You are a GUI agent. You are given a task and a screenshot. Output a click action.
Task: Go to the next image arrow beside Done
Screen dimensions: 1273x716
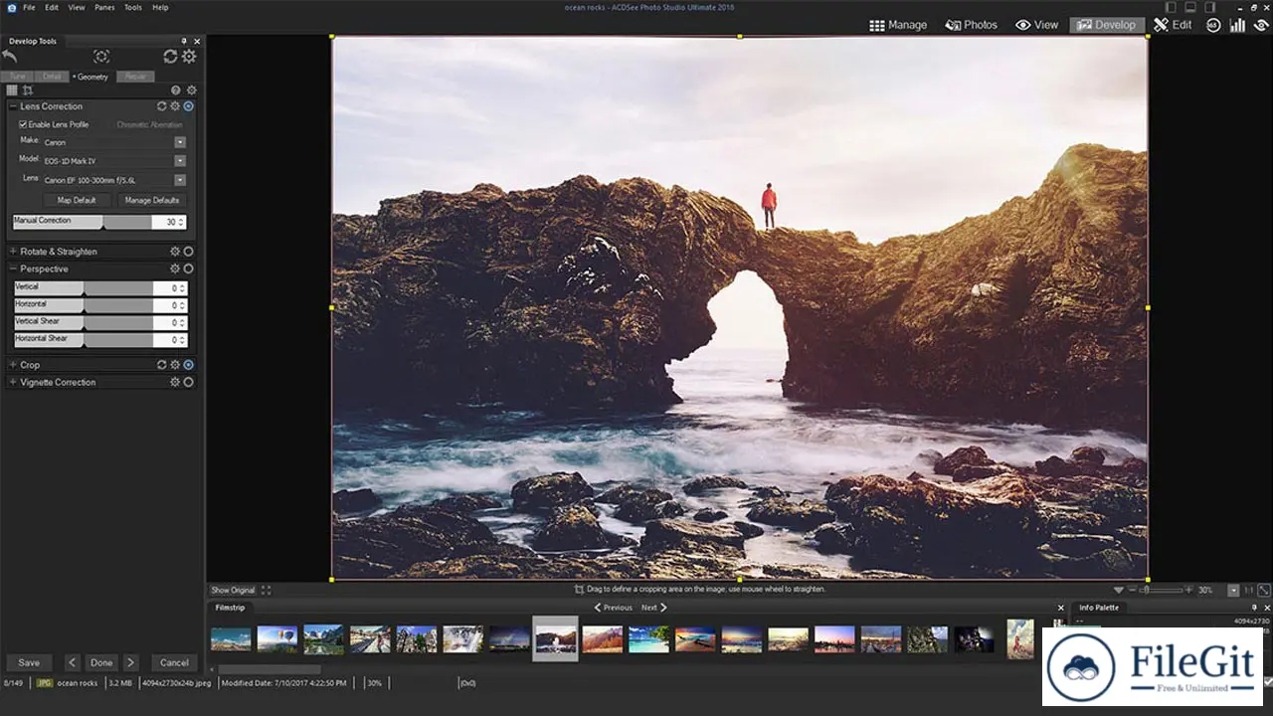click(x=130, y=662)
